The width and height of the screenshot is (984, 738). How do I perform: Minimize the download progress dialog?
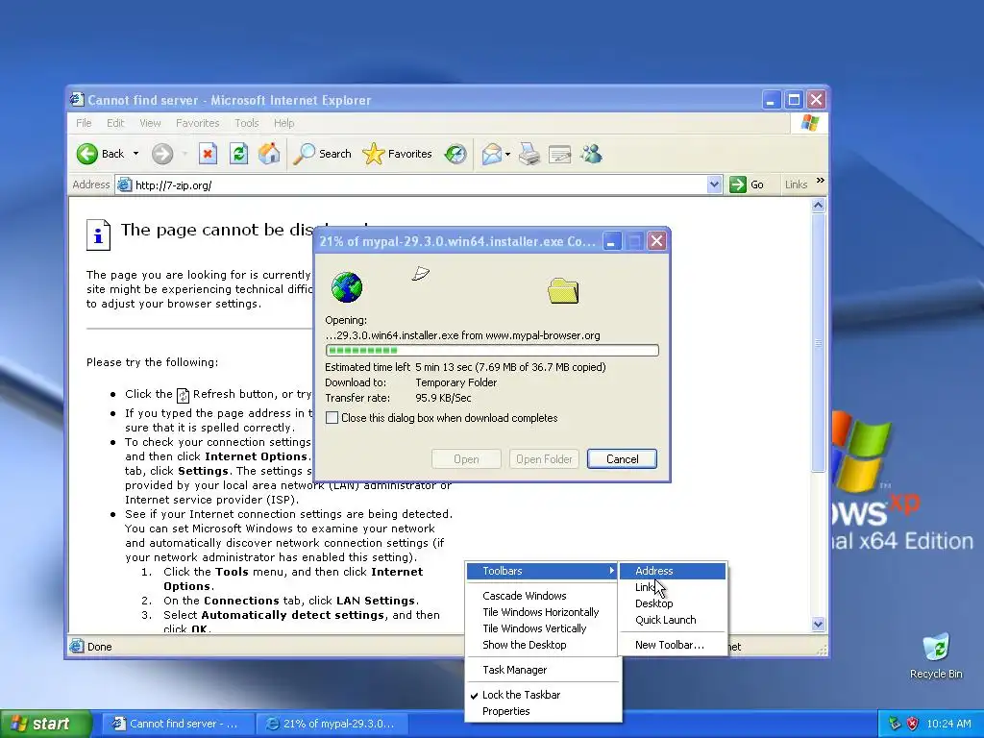612,241
